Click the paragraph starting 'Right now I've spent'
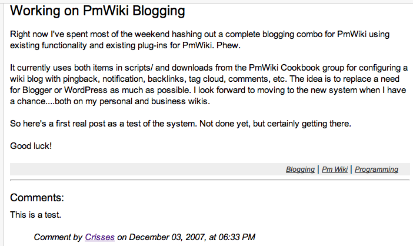413x246 pixels. (x=199, y=40)
